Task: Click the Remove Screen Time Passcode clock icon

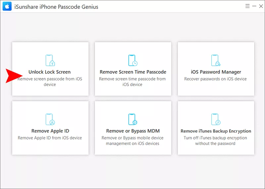Action: tap(133, 60)
